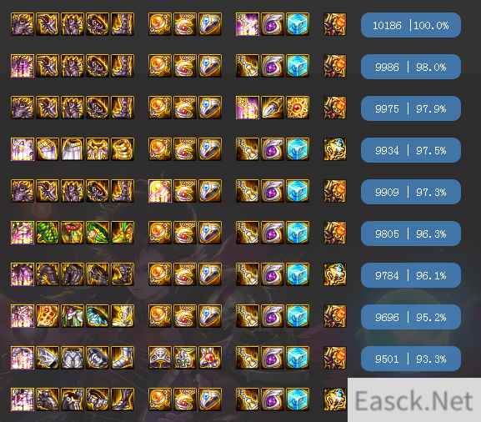Click the red mushroom icon in 9805 row
The width and height of the screenshot is (481, 422).
coord(73,233)
